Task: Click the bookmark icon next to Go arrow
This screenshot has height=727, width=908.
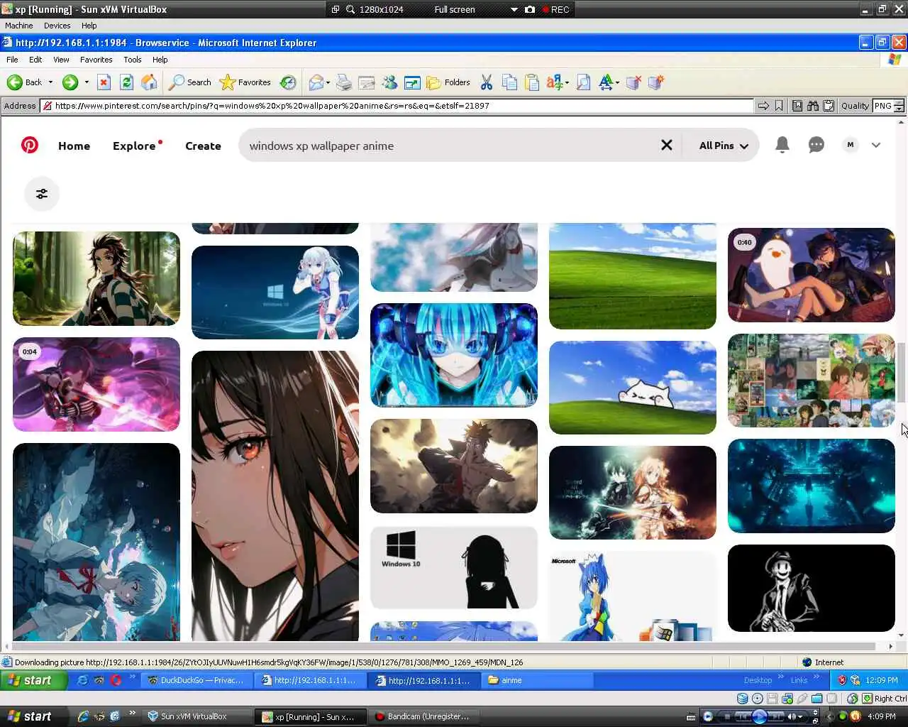Action: (x=779, y=106)
